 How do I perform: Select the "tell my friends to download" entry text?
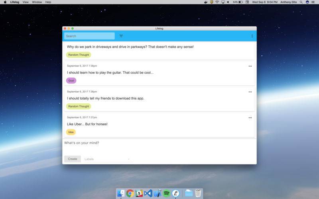pyautogui.click(x=106, y=98)
